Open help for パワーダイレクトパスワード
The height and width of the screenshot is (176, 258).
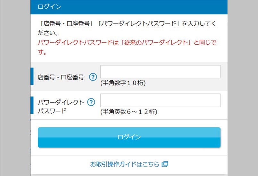pyautogui.click(x=91, y=102)
